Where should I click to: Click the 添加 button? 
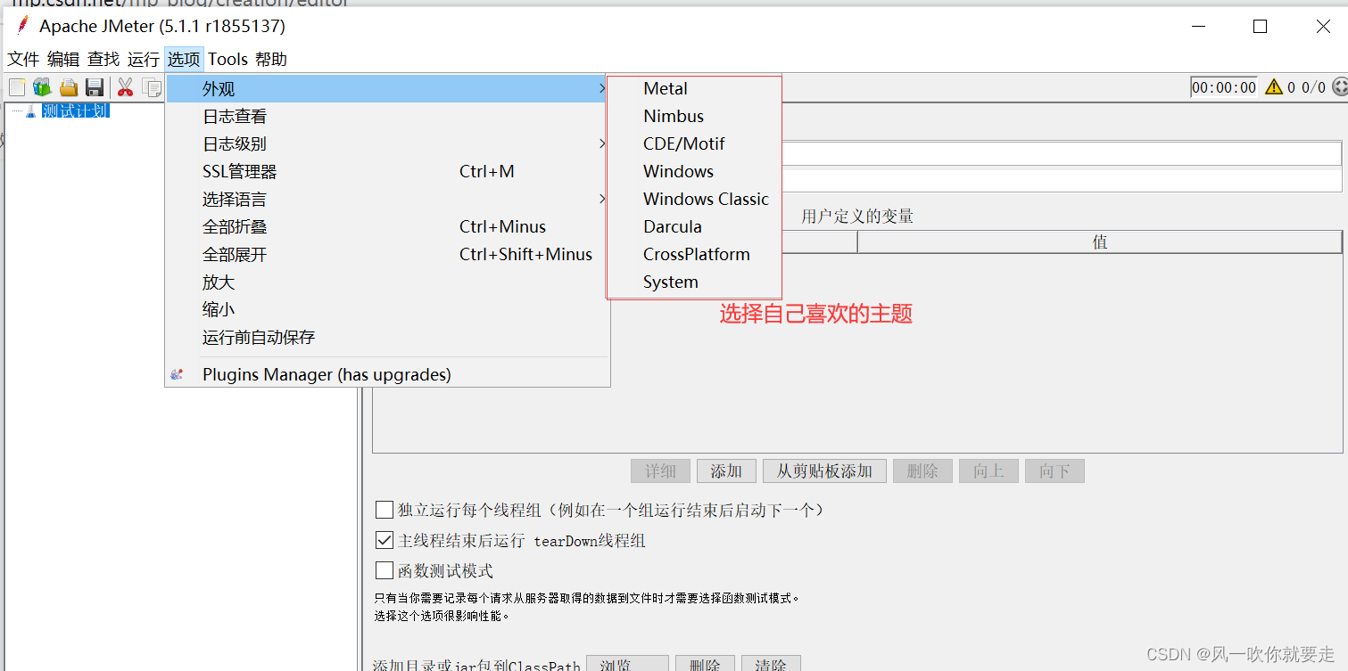pyautogui.click(x=726, y=471)
